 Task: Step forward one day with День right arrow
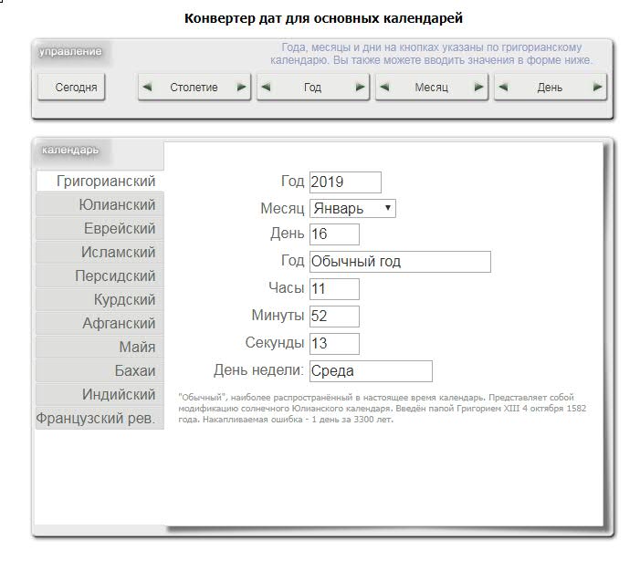coord(597,88)
